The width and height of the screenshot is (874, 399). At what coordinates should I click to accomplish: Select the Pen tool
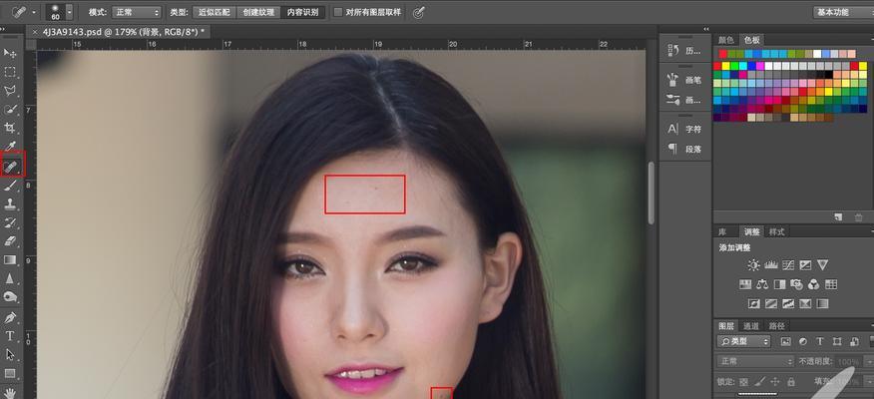[10, 317]
